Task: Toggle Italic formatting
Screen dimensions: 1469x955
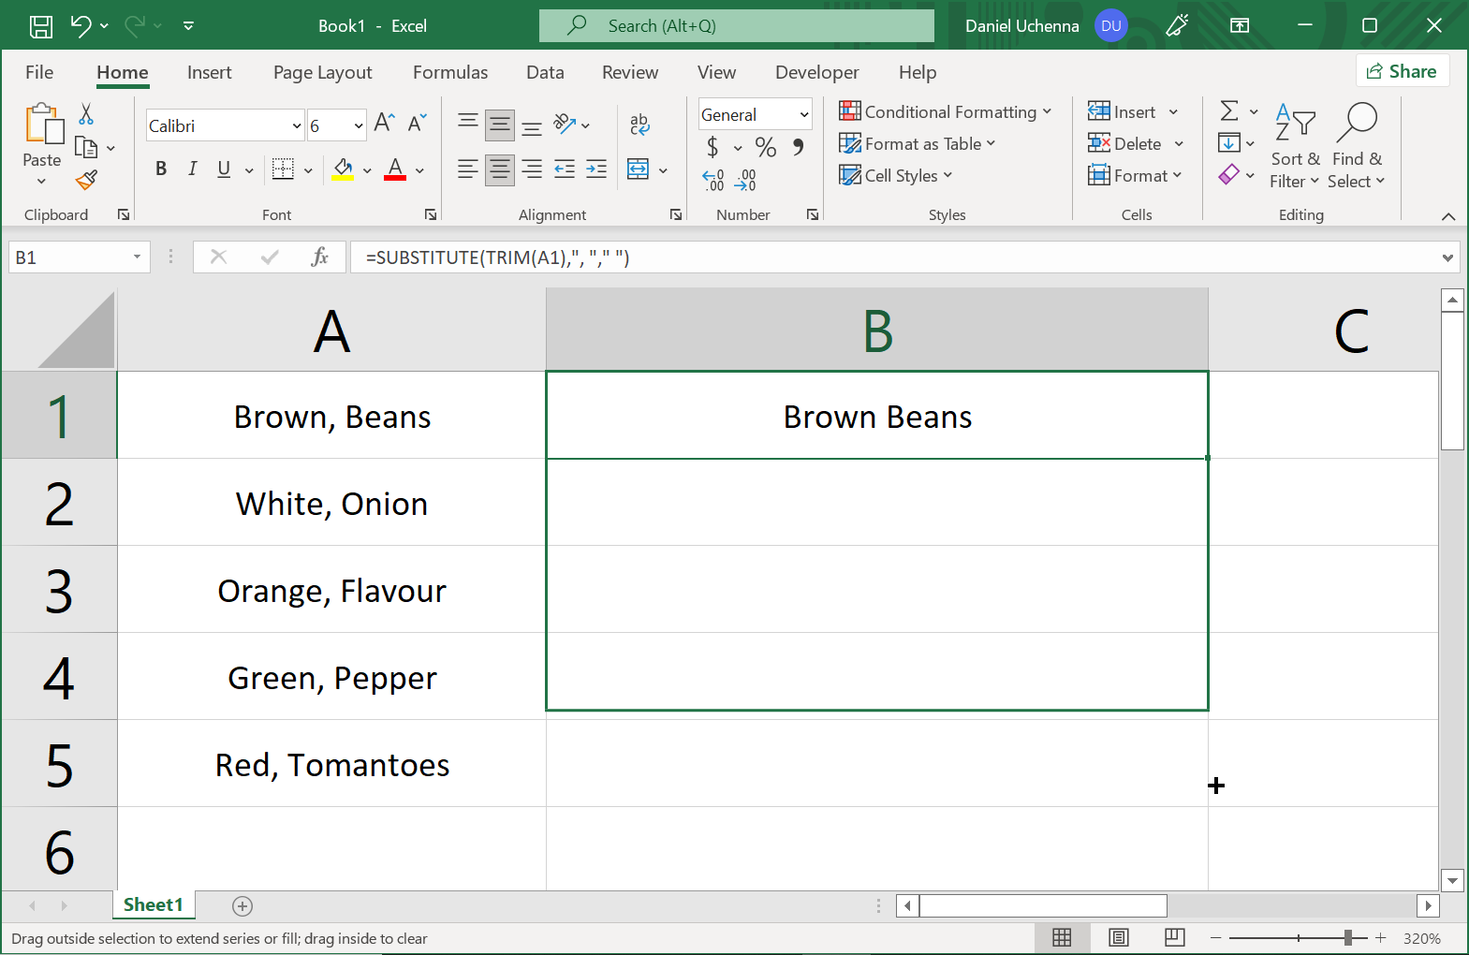Action: (x=192, y=169)
